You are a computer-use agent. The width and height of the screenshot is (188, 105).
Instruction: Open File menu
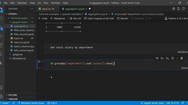coord(6,3)
